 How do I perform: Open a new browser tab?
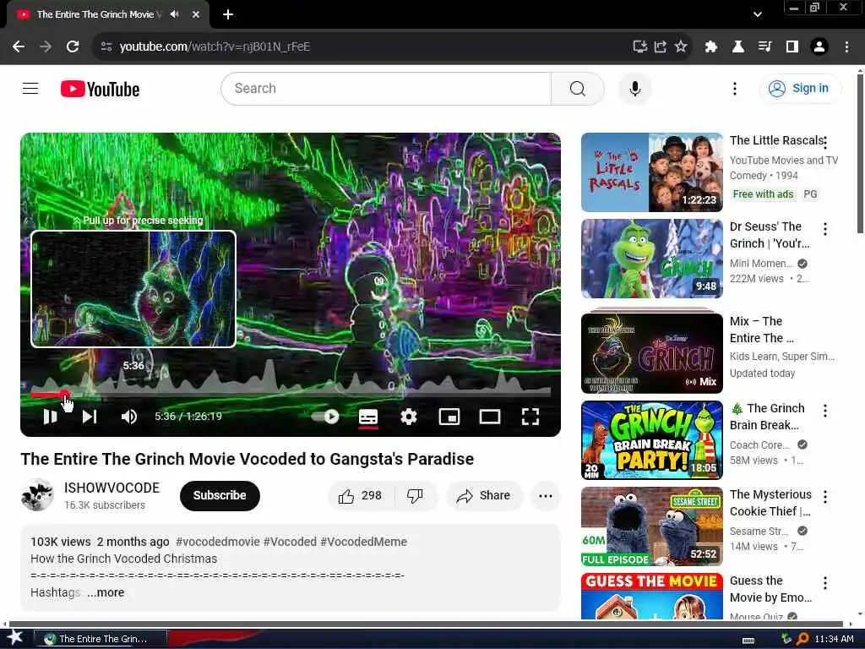(228, 14)
